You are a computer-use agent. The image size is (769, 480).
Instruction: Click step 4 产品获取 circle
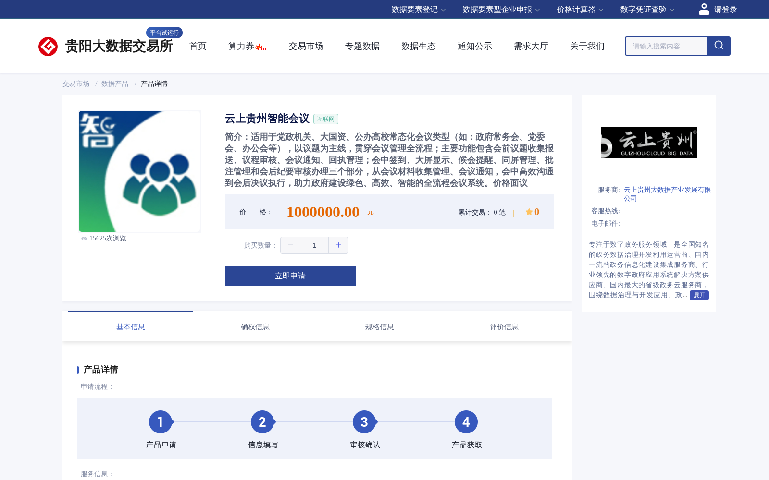466,422
